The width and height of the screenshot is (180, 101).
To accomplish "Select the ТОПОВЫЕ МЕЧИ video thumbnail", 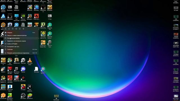I will pyautogui.click(x=176, y=53).
